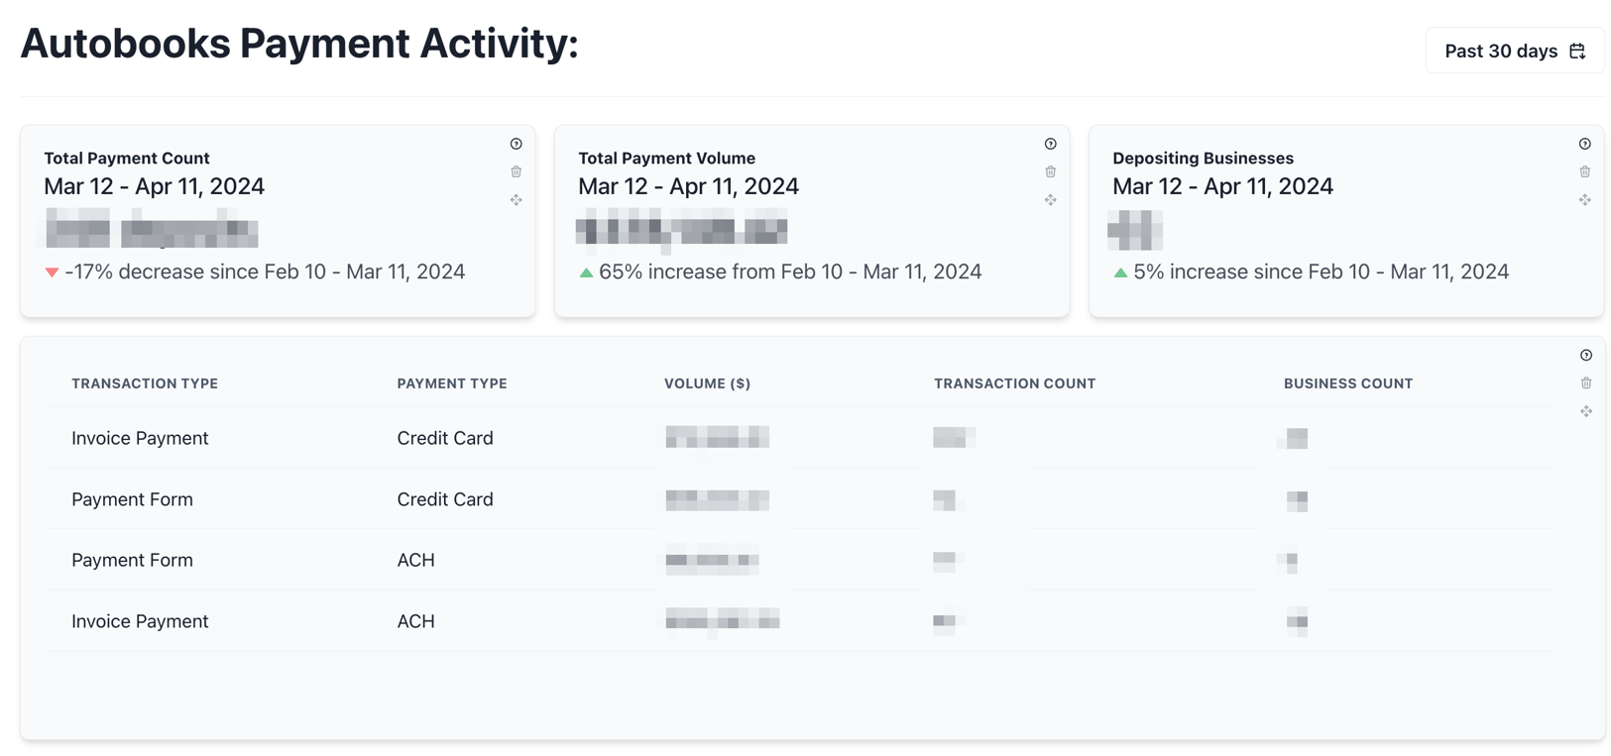Open the Past 30 days date range picker

click(1514, 51)
